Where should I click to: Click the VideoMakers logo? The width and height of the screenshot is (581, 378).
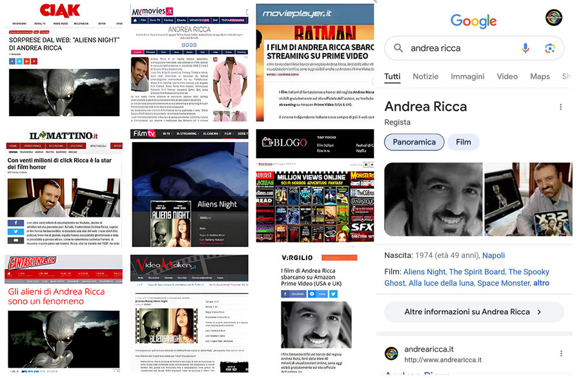click(x=165, y=264)
